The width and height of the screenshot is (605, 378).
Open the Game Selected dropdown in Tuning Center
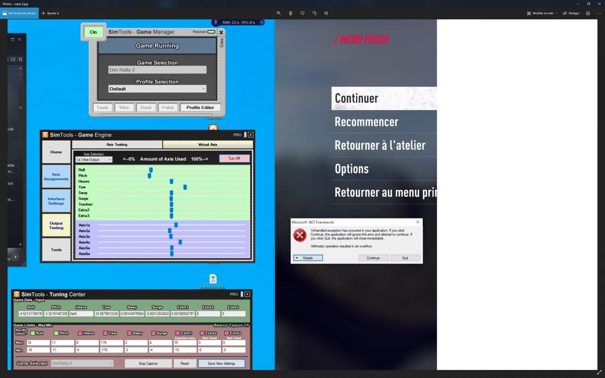[82, 363]
